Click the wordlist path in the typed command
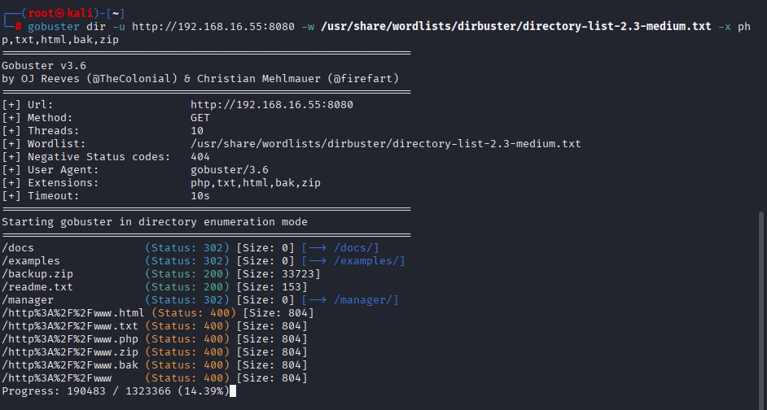Image resolution: width=767 pixels, height=410 pixels. coord(516,26)
